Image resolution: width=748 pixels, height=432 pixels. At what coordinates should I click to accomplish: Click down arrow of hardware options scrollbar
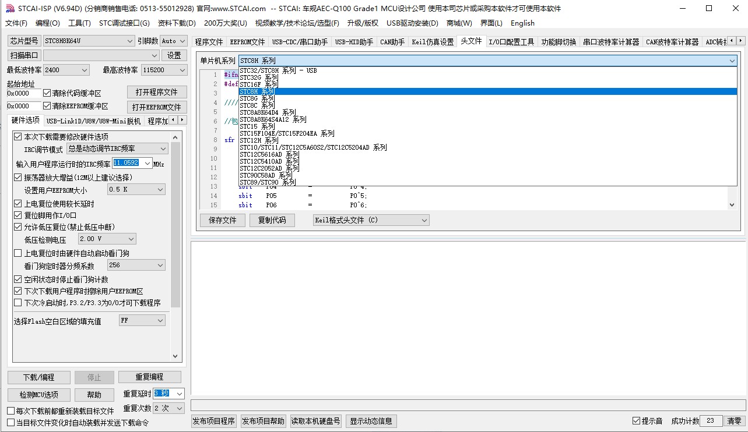coord(175,356)
